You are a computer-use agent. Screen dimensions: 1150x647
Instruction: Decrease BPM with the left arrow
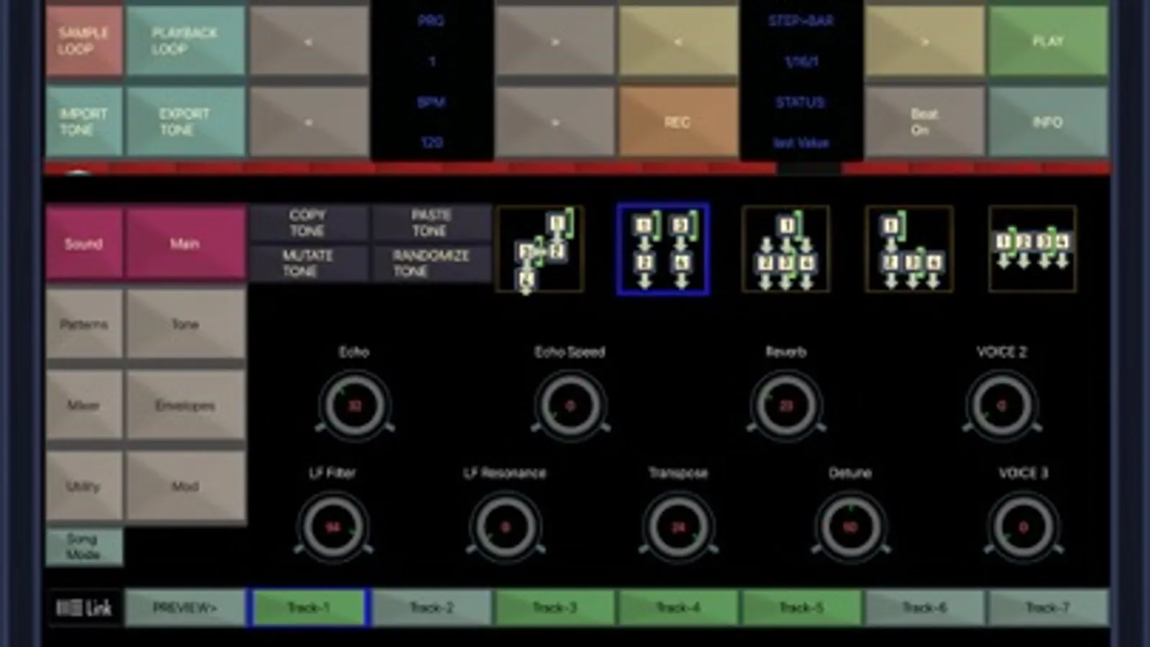tap(309, 121)
